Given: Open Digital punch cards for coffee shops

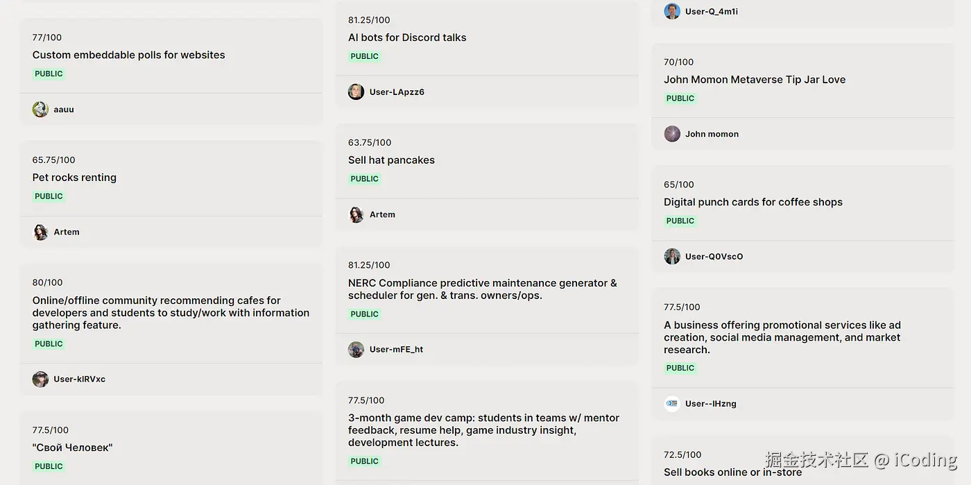Looking at the screenshot, I should tap(753, 203).
